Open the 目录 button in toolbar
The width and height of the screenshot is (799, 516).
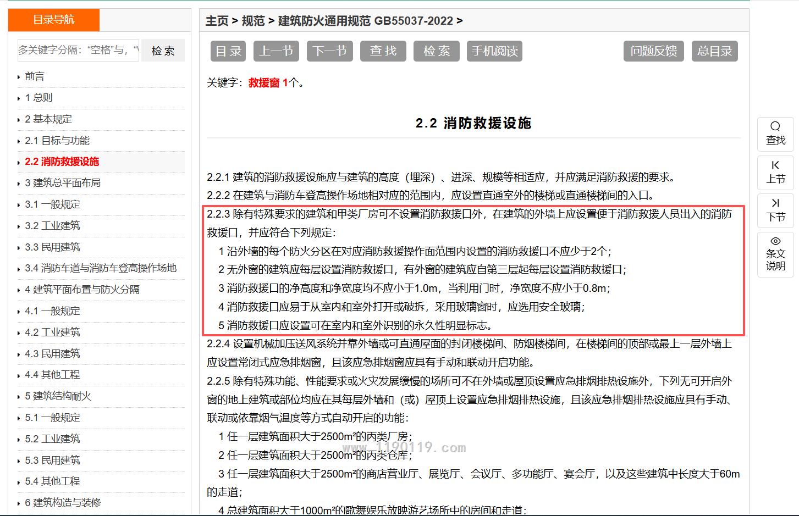[228, 51]
